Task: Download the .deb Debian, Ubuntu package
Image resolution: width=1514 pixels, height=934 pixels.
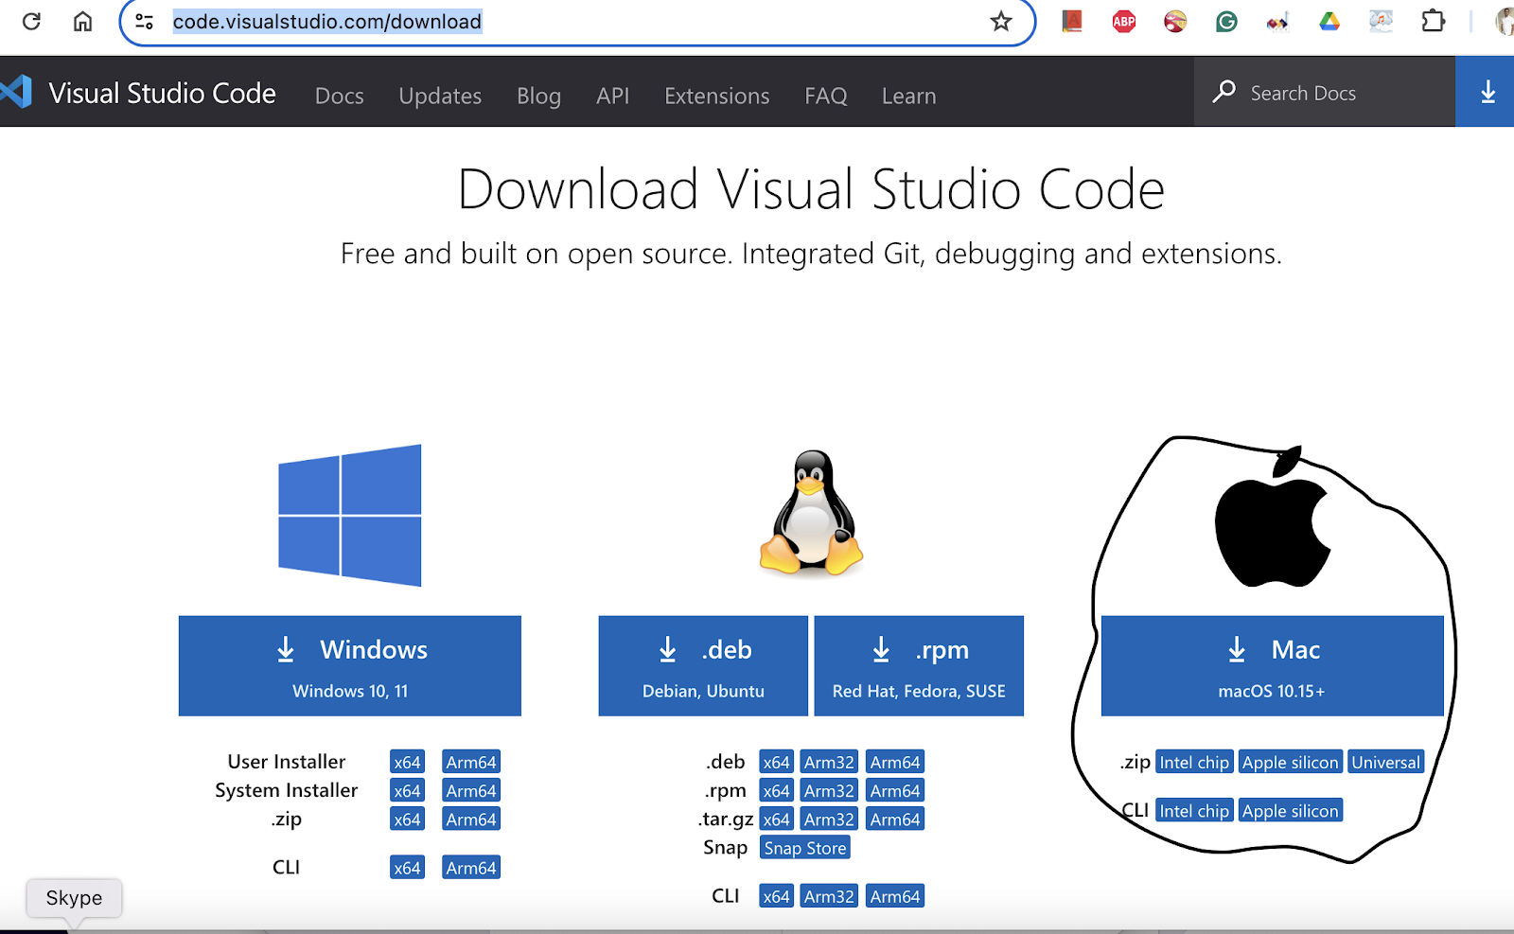Action: pyautogui.click(x=703, y=666)
